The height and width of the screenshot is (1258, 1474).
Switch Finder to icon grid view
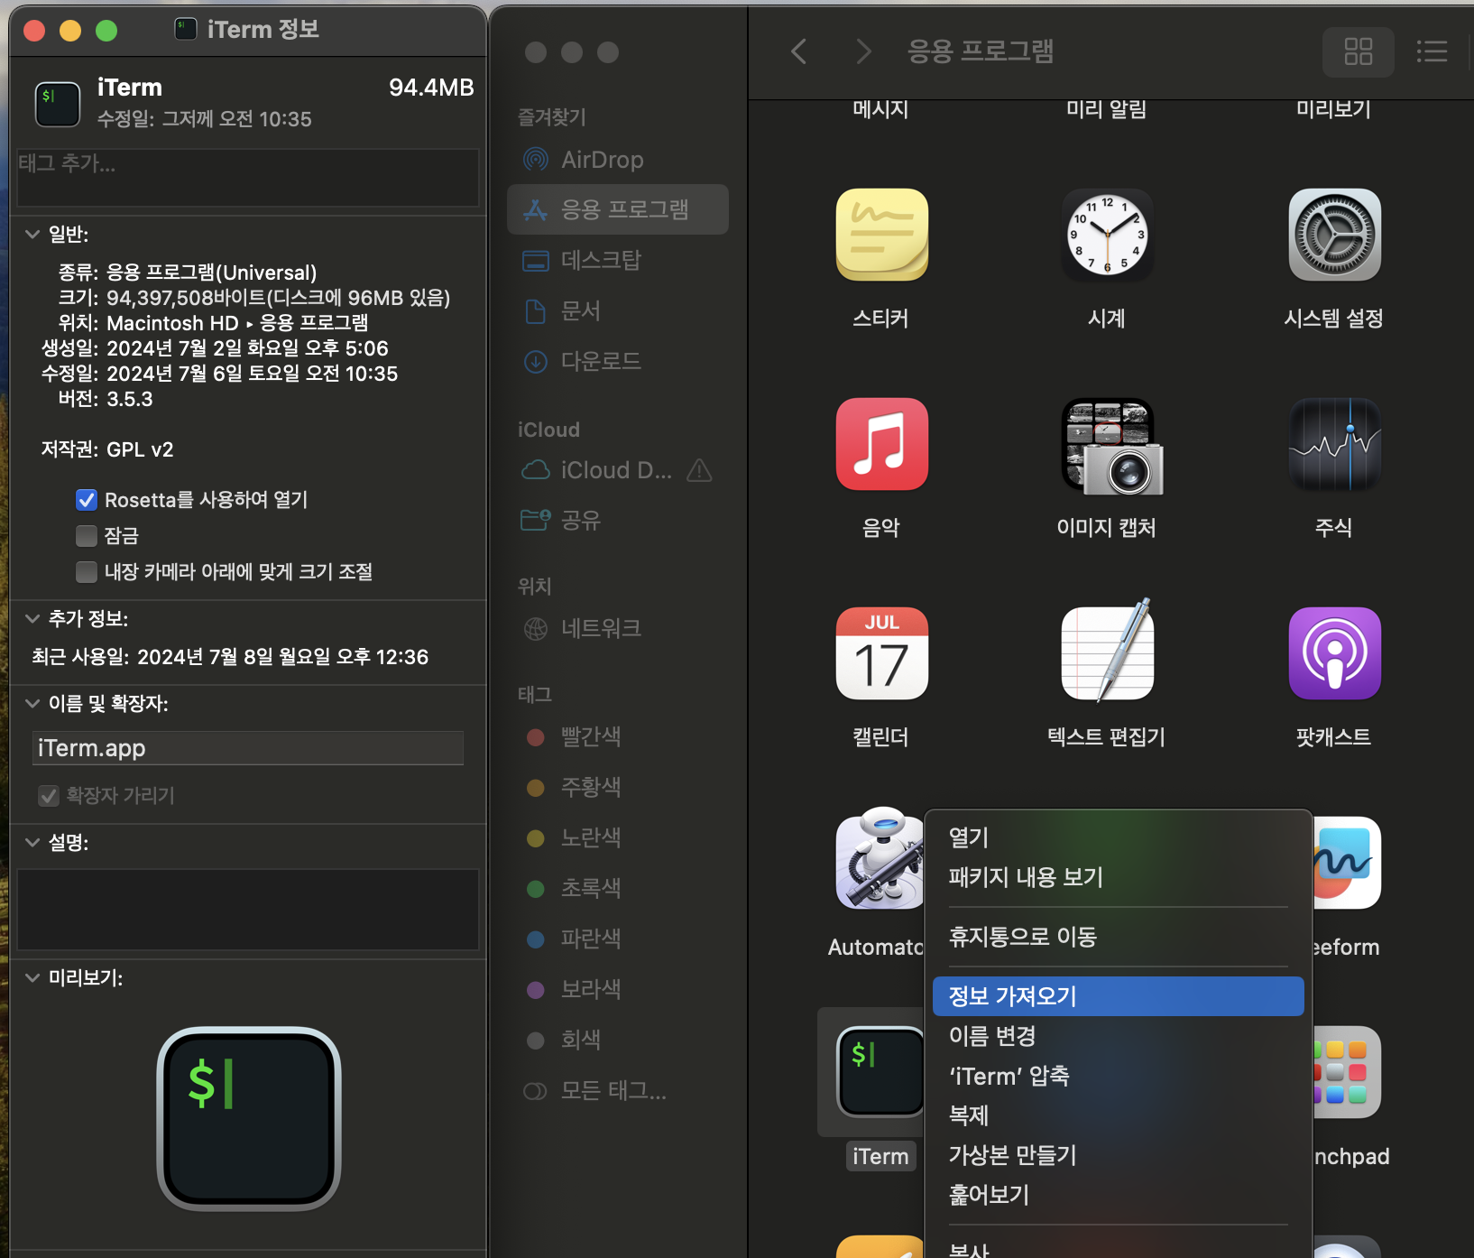click(x=1358, y=51)
